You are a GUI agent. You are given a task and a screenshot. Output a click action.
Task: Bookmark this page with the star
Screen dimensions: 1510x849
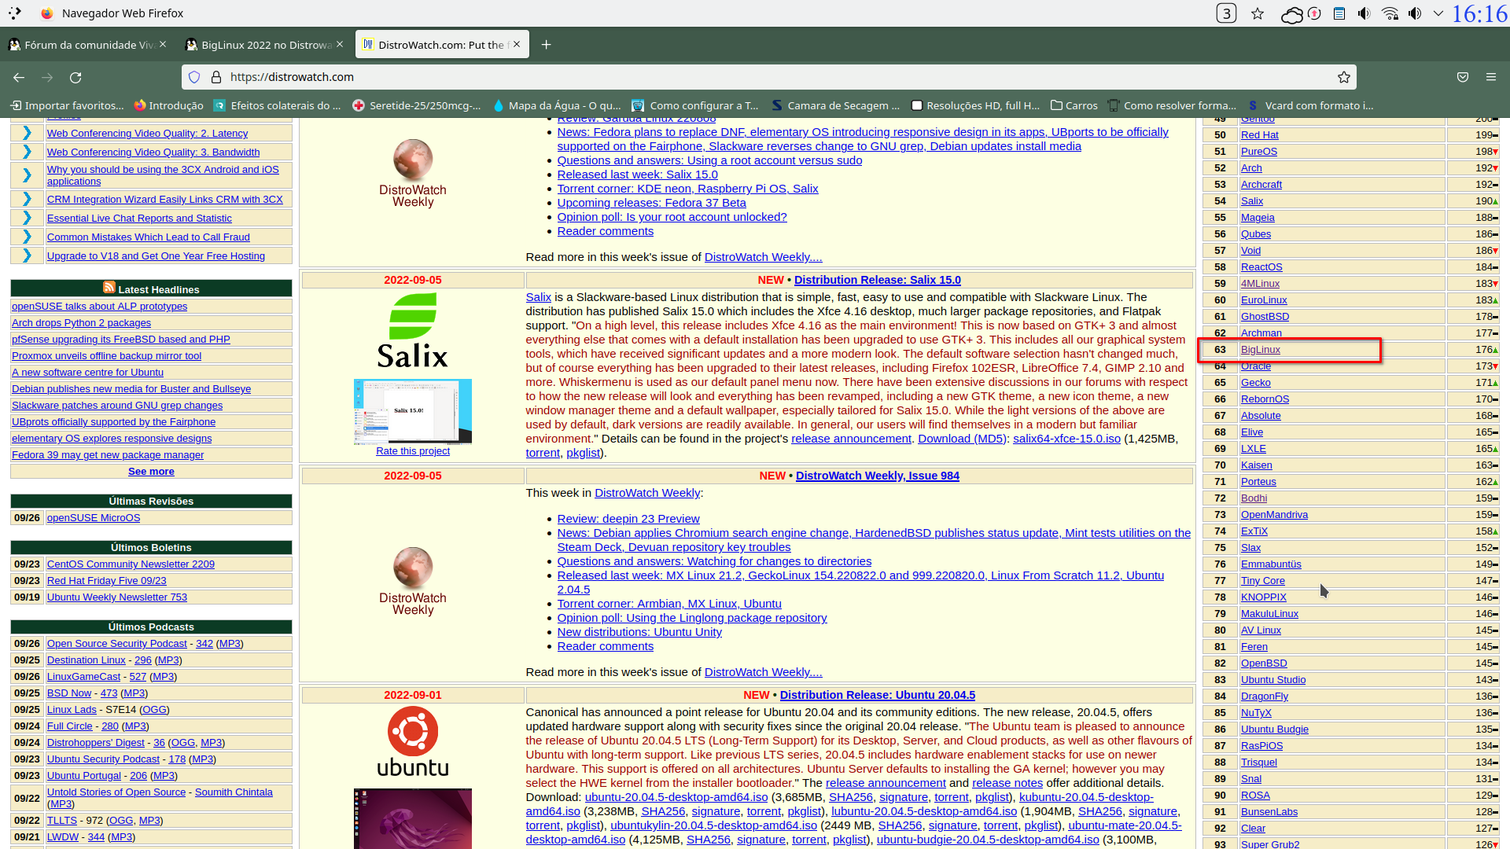tap(1344, 77)
